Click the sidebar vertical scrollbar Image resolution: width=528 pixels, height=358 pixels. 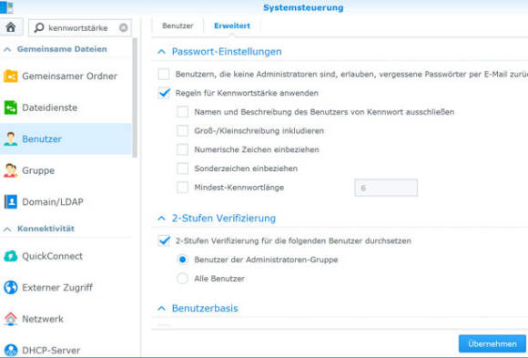[x=135, y=97]
